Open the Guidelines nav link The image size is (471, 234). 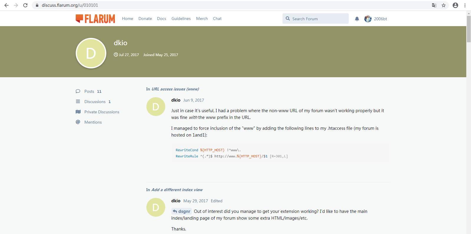(x=181, y=18)
